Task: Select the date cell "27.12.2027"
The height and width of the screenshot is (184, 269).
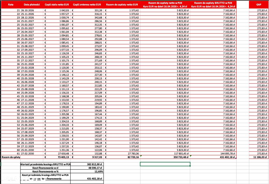Action: click(32, 61)
